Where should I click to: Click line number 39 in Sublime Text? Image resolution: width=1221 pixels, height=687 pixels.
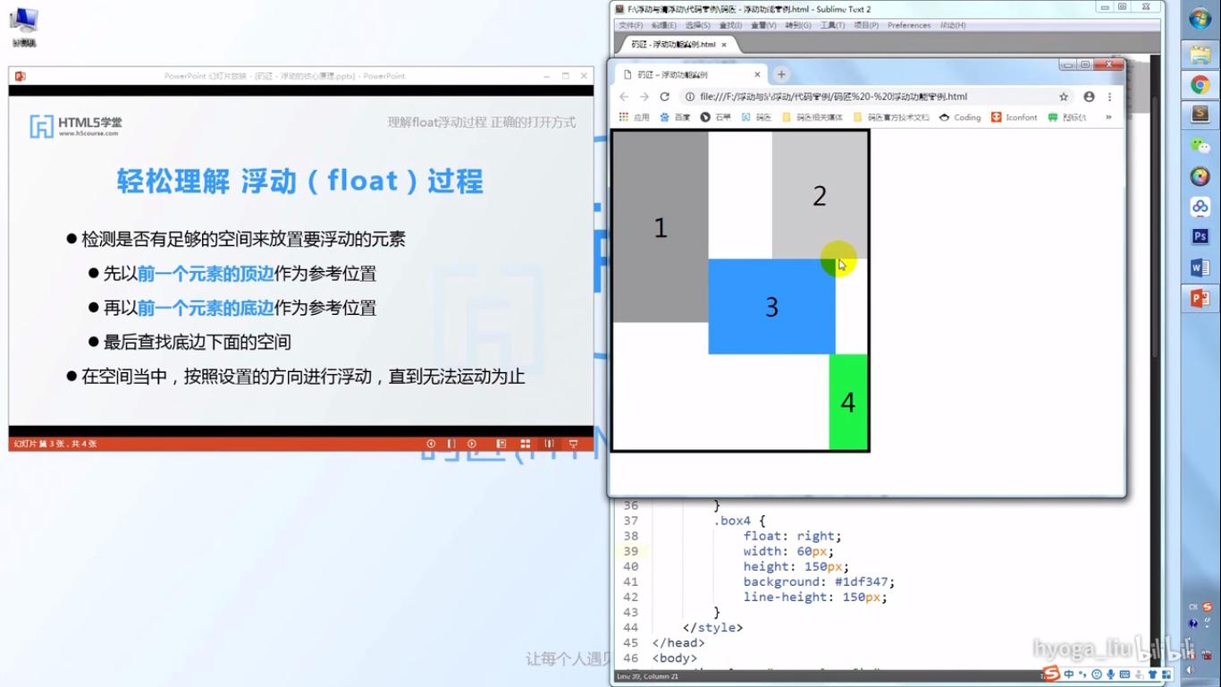(631, 551)
